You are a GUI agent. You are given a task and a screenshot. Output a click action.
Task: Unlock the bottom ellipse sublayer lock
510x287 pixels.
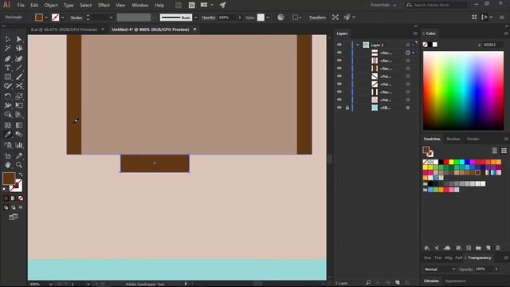click(347, 108)
